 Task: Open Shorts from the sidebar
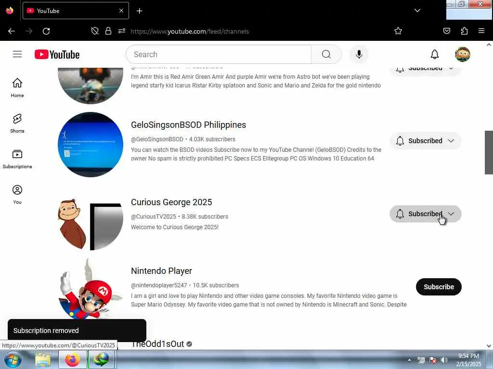(x=17, y=123)
